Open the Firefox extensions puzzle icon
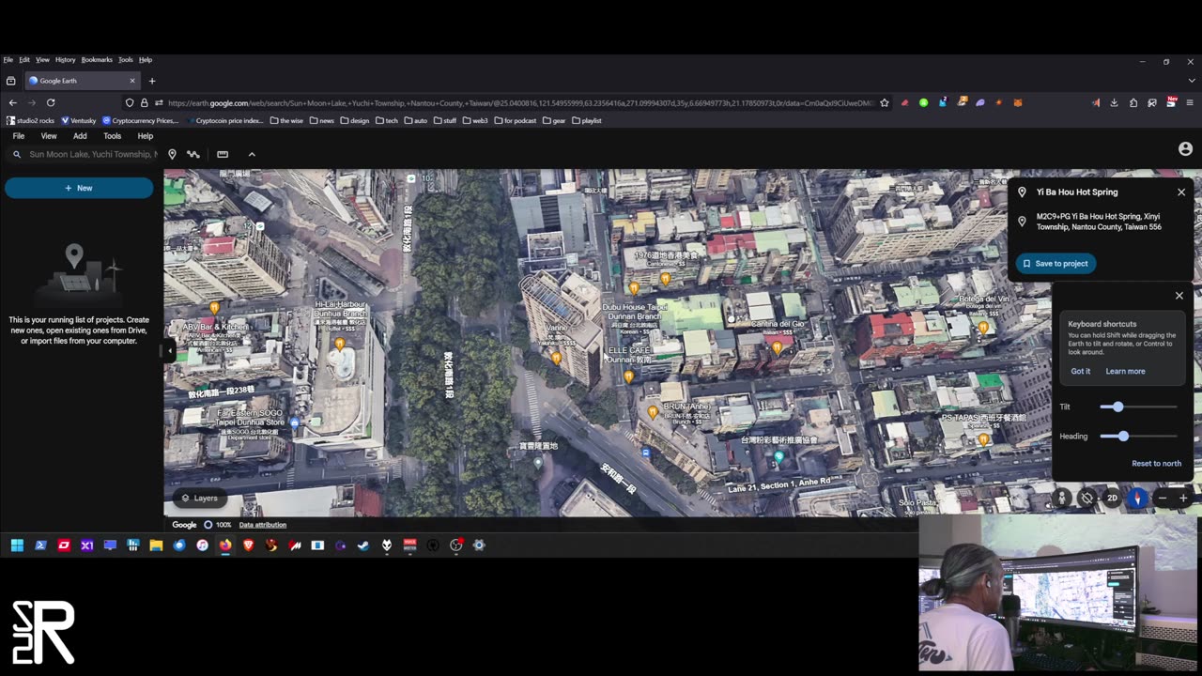Screen dimensions: 1202x676 (1133, 102)
